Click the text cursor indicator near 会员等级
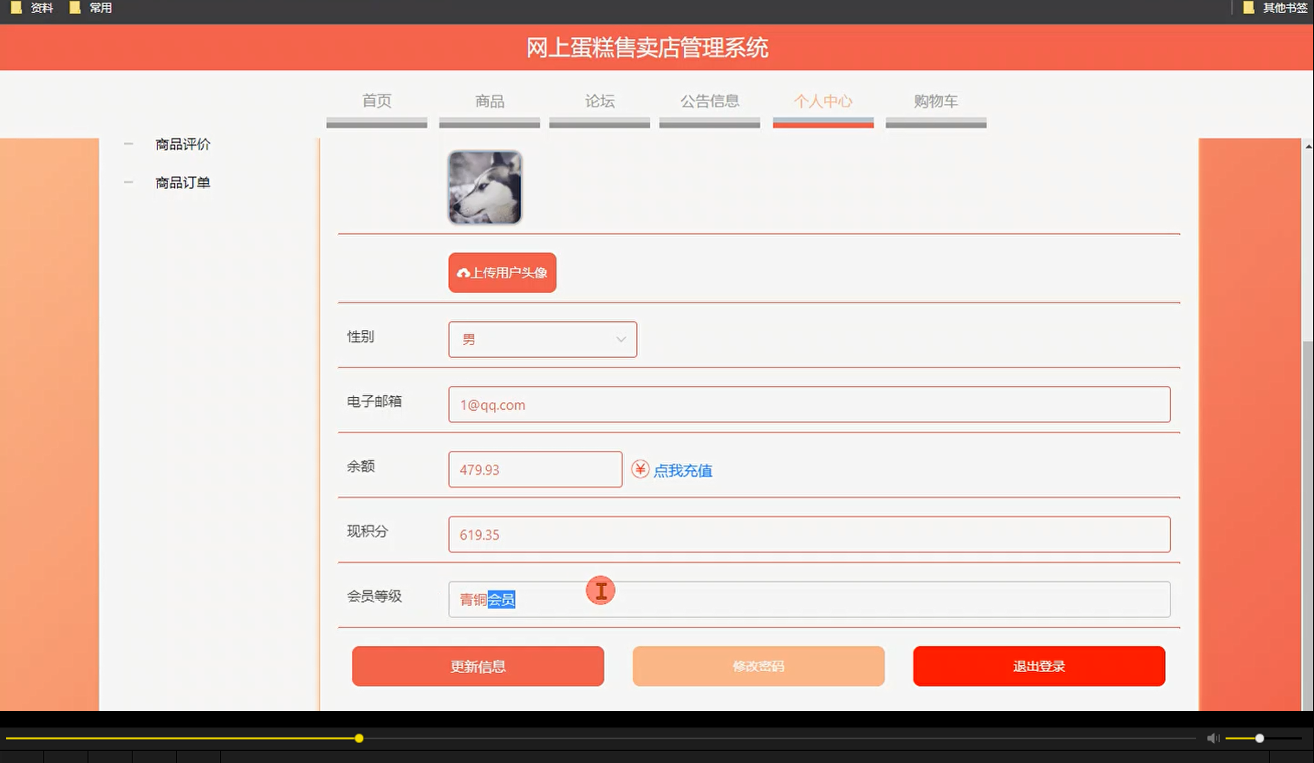The height and width of the screenshot is (763, 1314). [600, 590]
